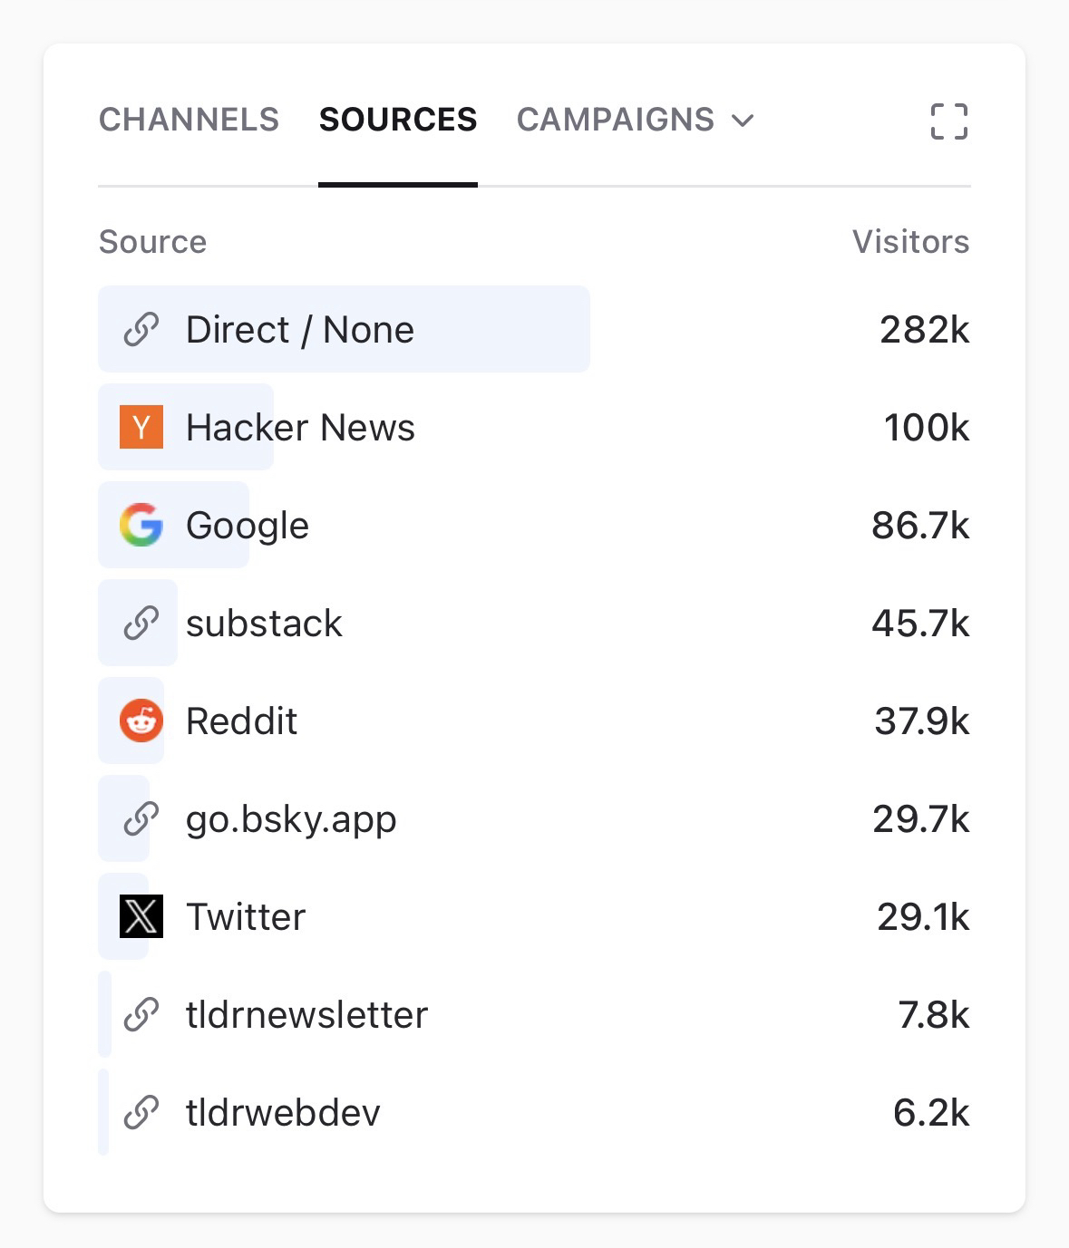Click the Source column header
The height and width of the screenshot is (1248, 1069).
click(152, 242)
